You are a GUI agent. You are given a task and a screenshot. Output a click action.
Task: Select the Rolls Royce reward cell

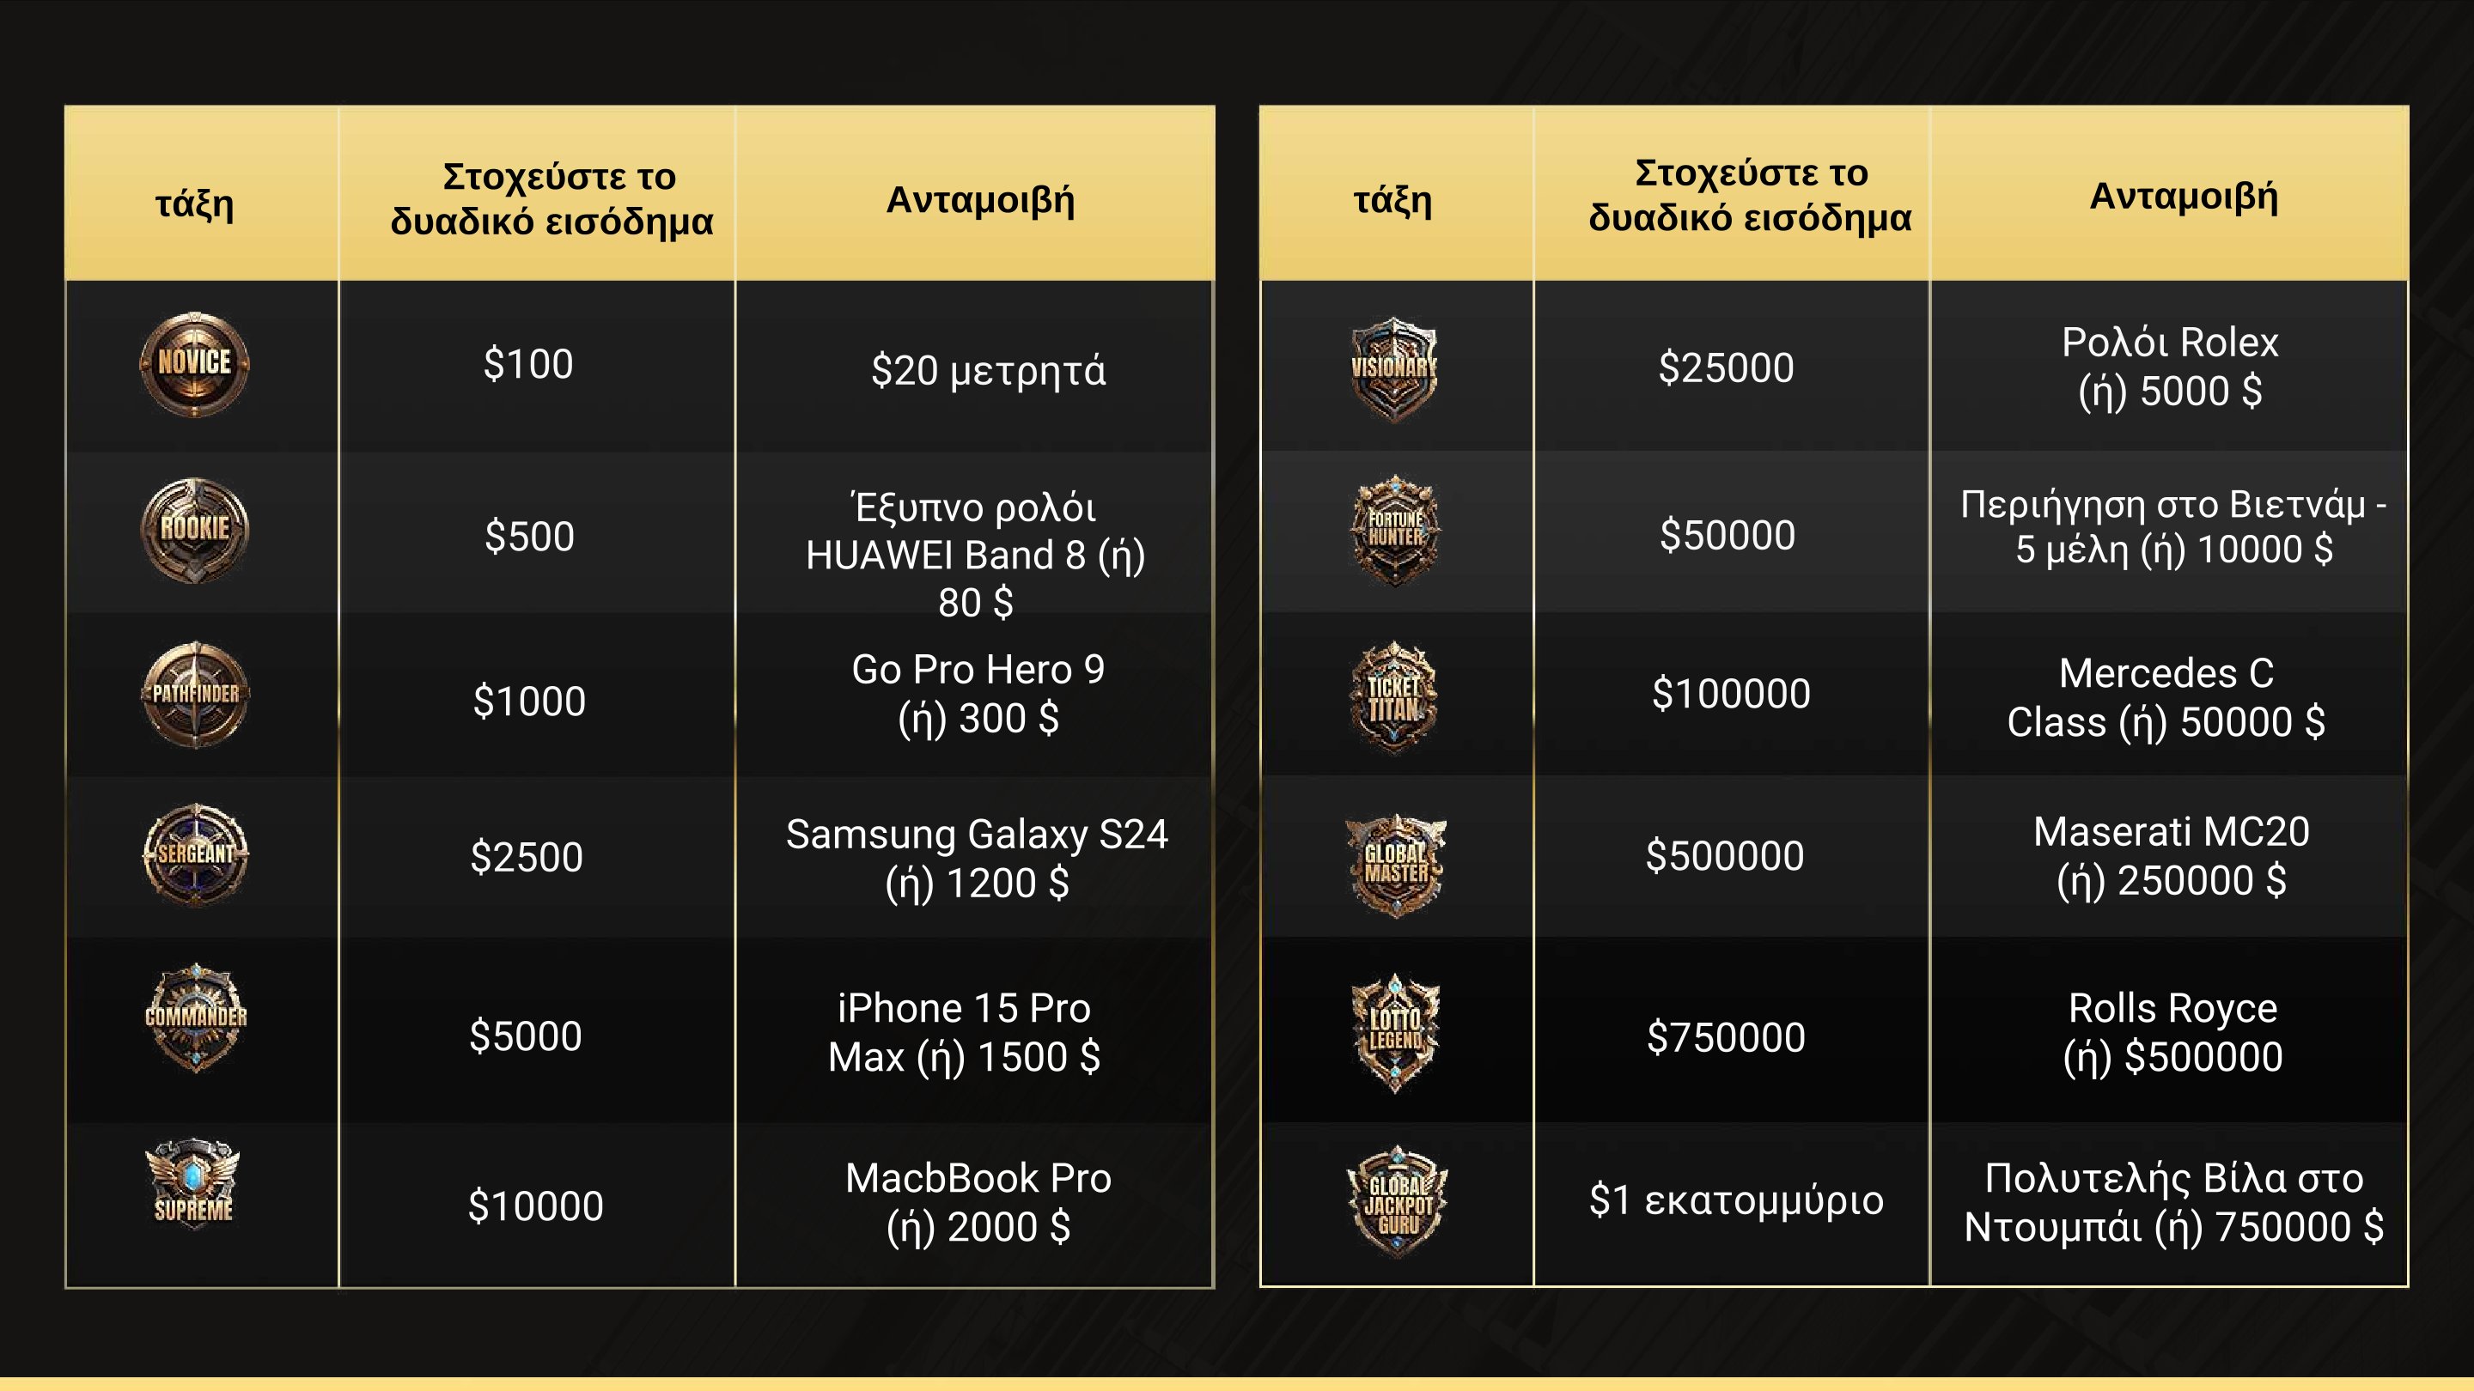tap(2170, 1031)
